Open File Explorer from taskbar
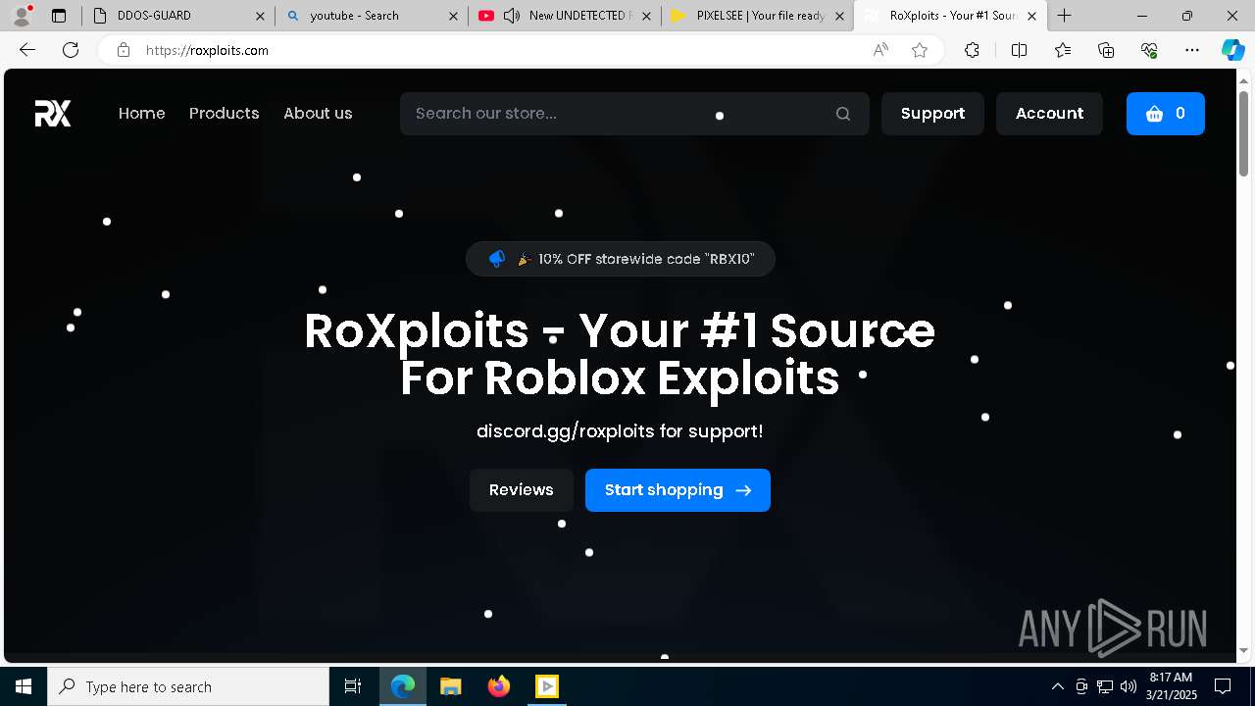The width and height of the screenshot is (1255, 706). pyautogui.click(x=451, y=686)
